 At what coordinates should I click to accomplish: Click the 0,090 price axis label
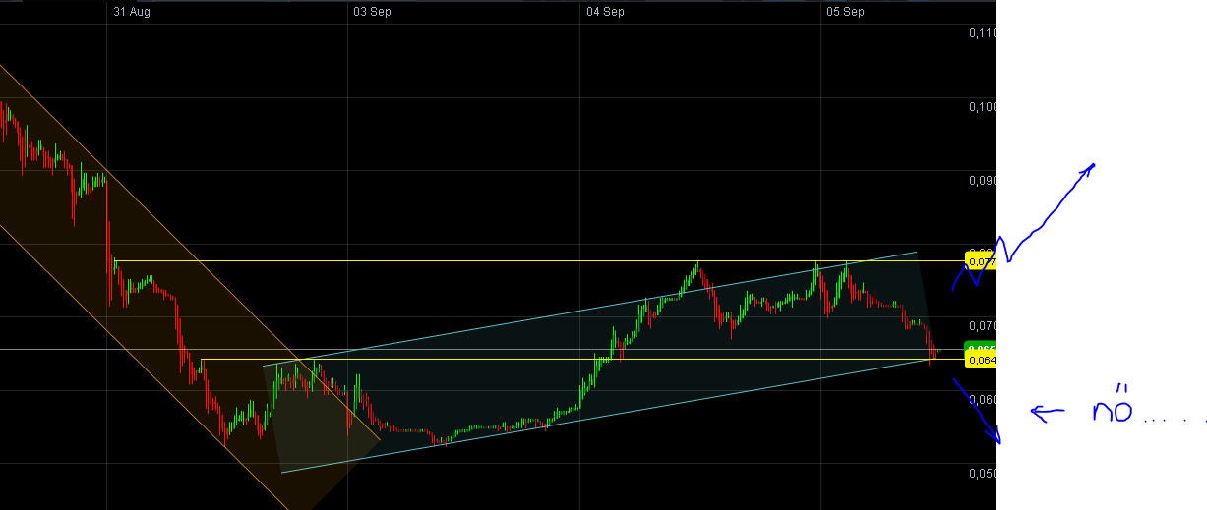click(x=982, y=181)
